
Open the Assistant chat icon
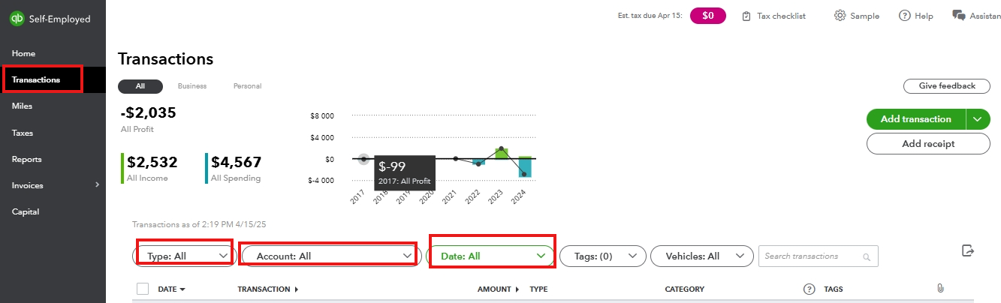click(958, 16)
